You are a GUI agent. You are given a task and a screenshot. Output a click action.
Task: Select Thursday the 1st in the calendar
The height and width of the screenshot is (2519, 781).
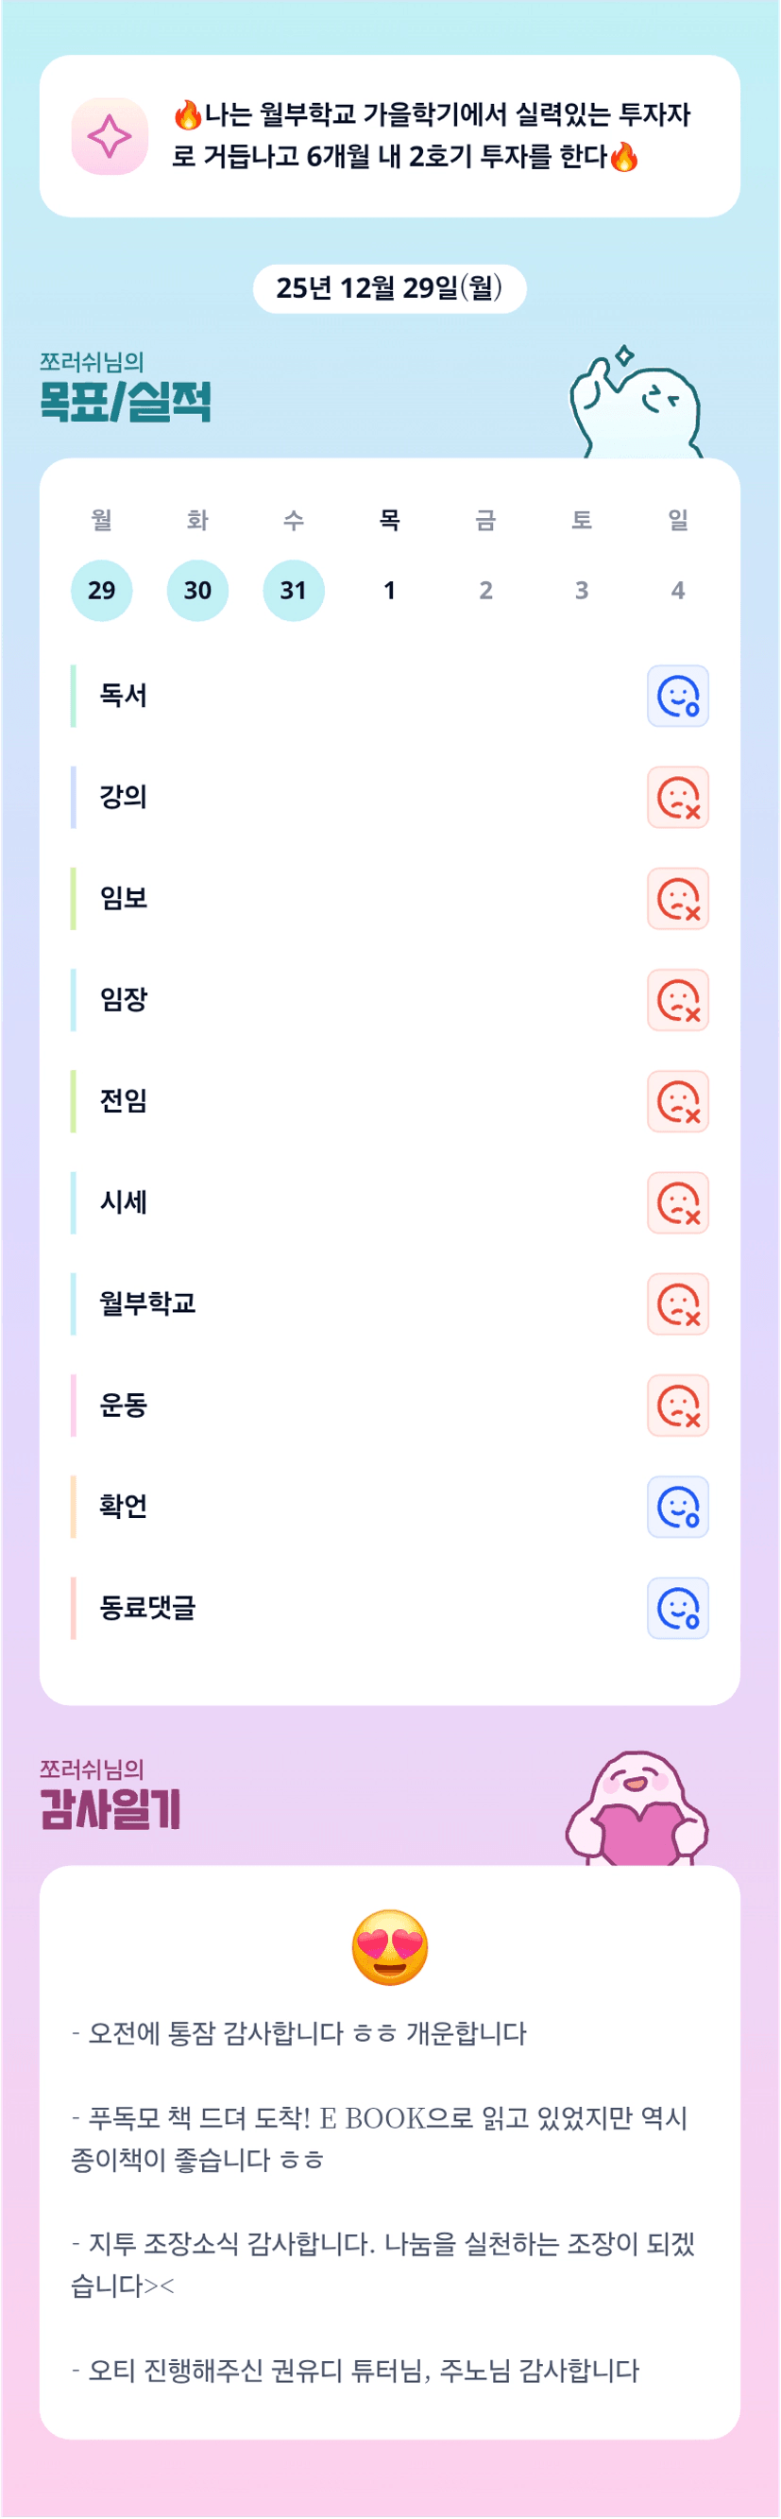click(389, 591)
